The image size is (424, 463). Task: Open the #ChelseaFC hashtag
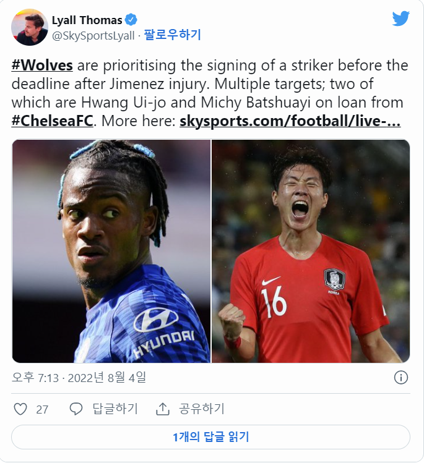(x=53, y=121)
